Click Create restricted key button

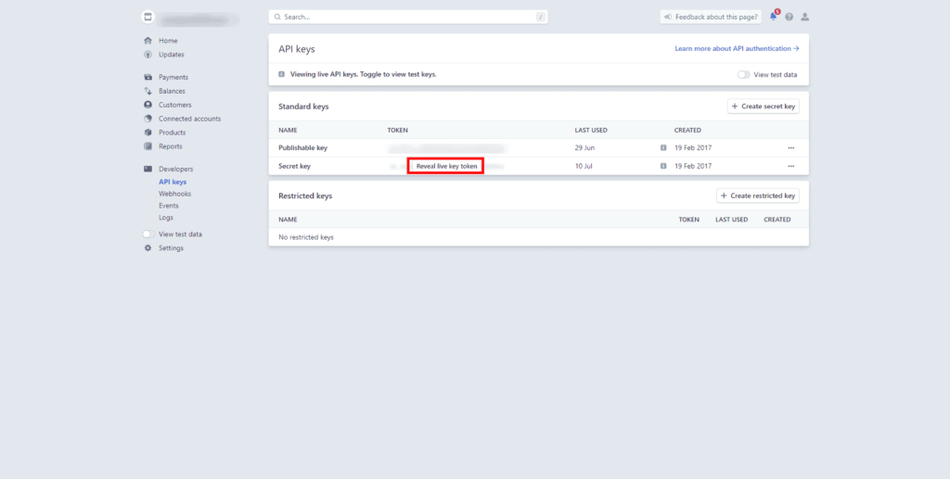tap(758, 196)
